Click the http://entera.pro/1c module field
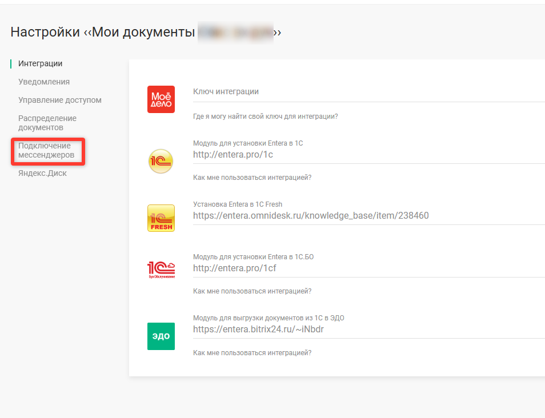This screenshot has height=418, width=545. 369,155
